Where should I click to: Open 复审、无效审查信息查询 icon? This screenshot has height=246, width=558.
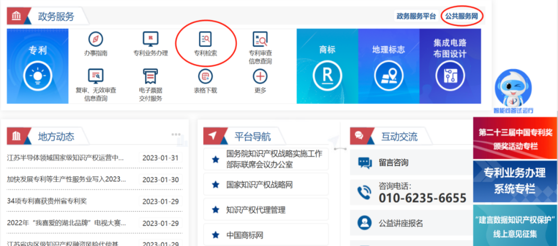[x=96, y=76]
